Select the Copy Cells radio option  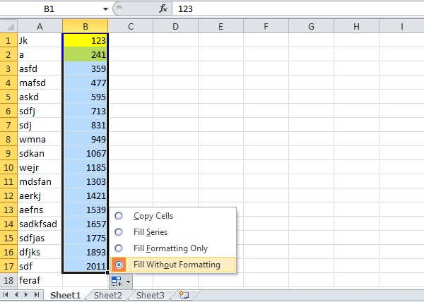119,216
